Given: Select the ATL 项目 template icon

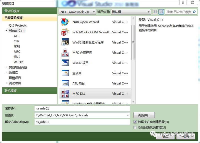Looking at the screenshot, I should 65,83.
